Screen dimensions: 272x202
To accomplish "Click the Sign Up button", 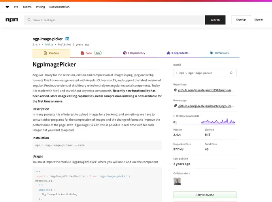I will (241, 20).
